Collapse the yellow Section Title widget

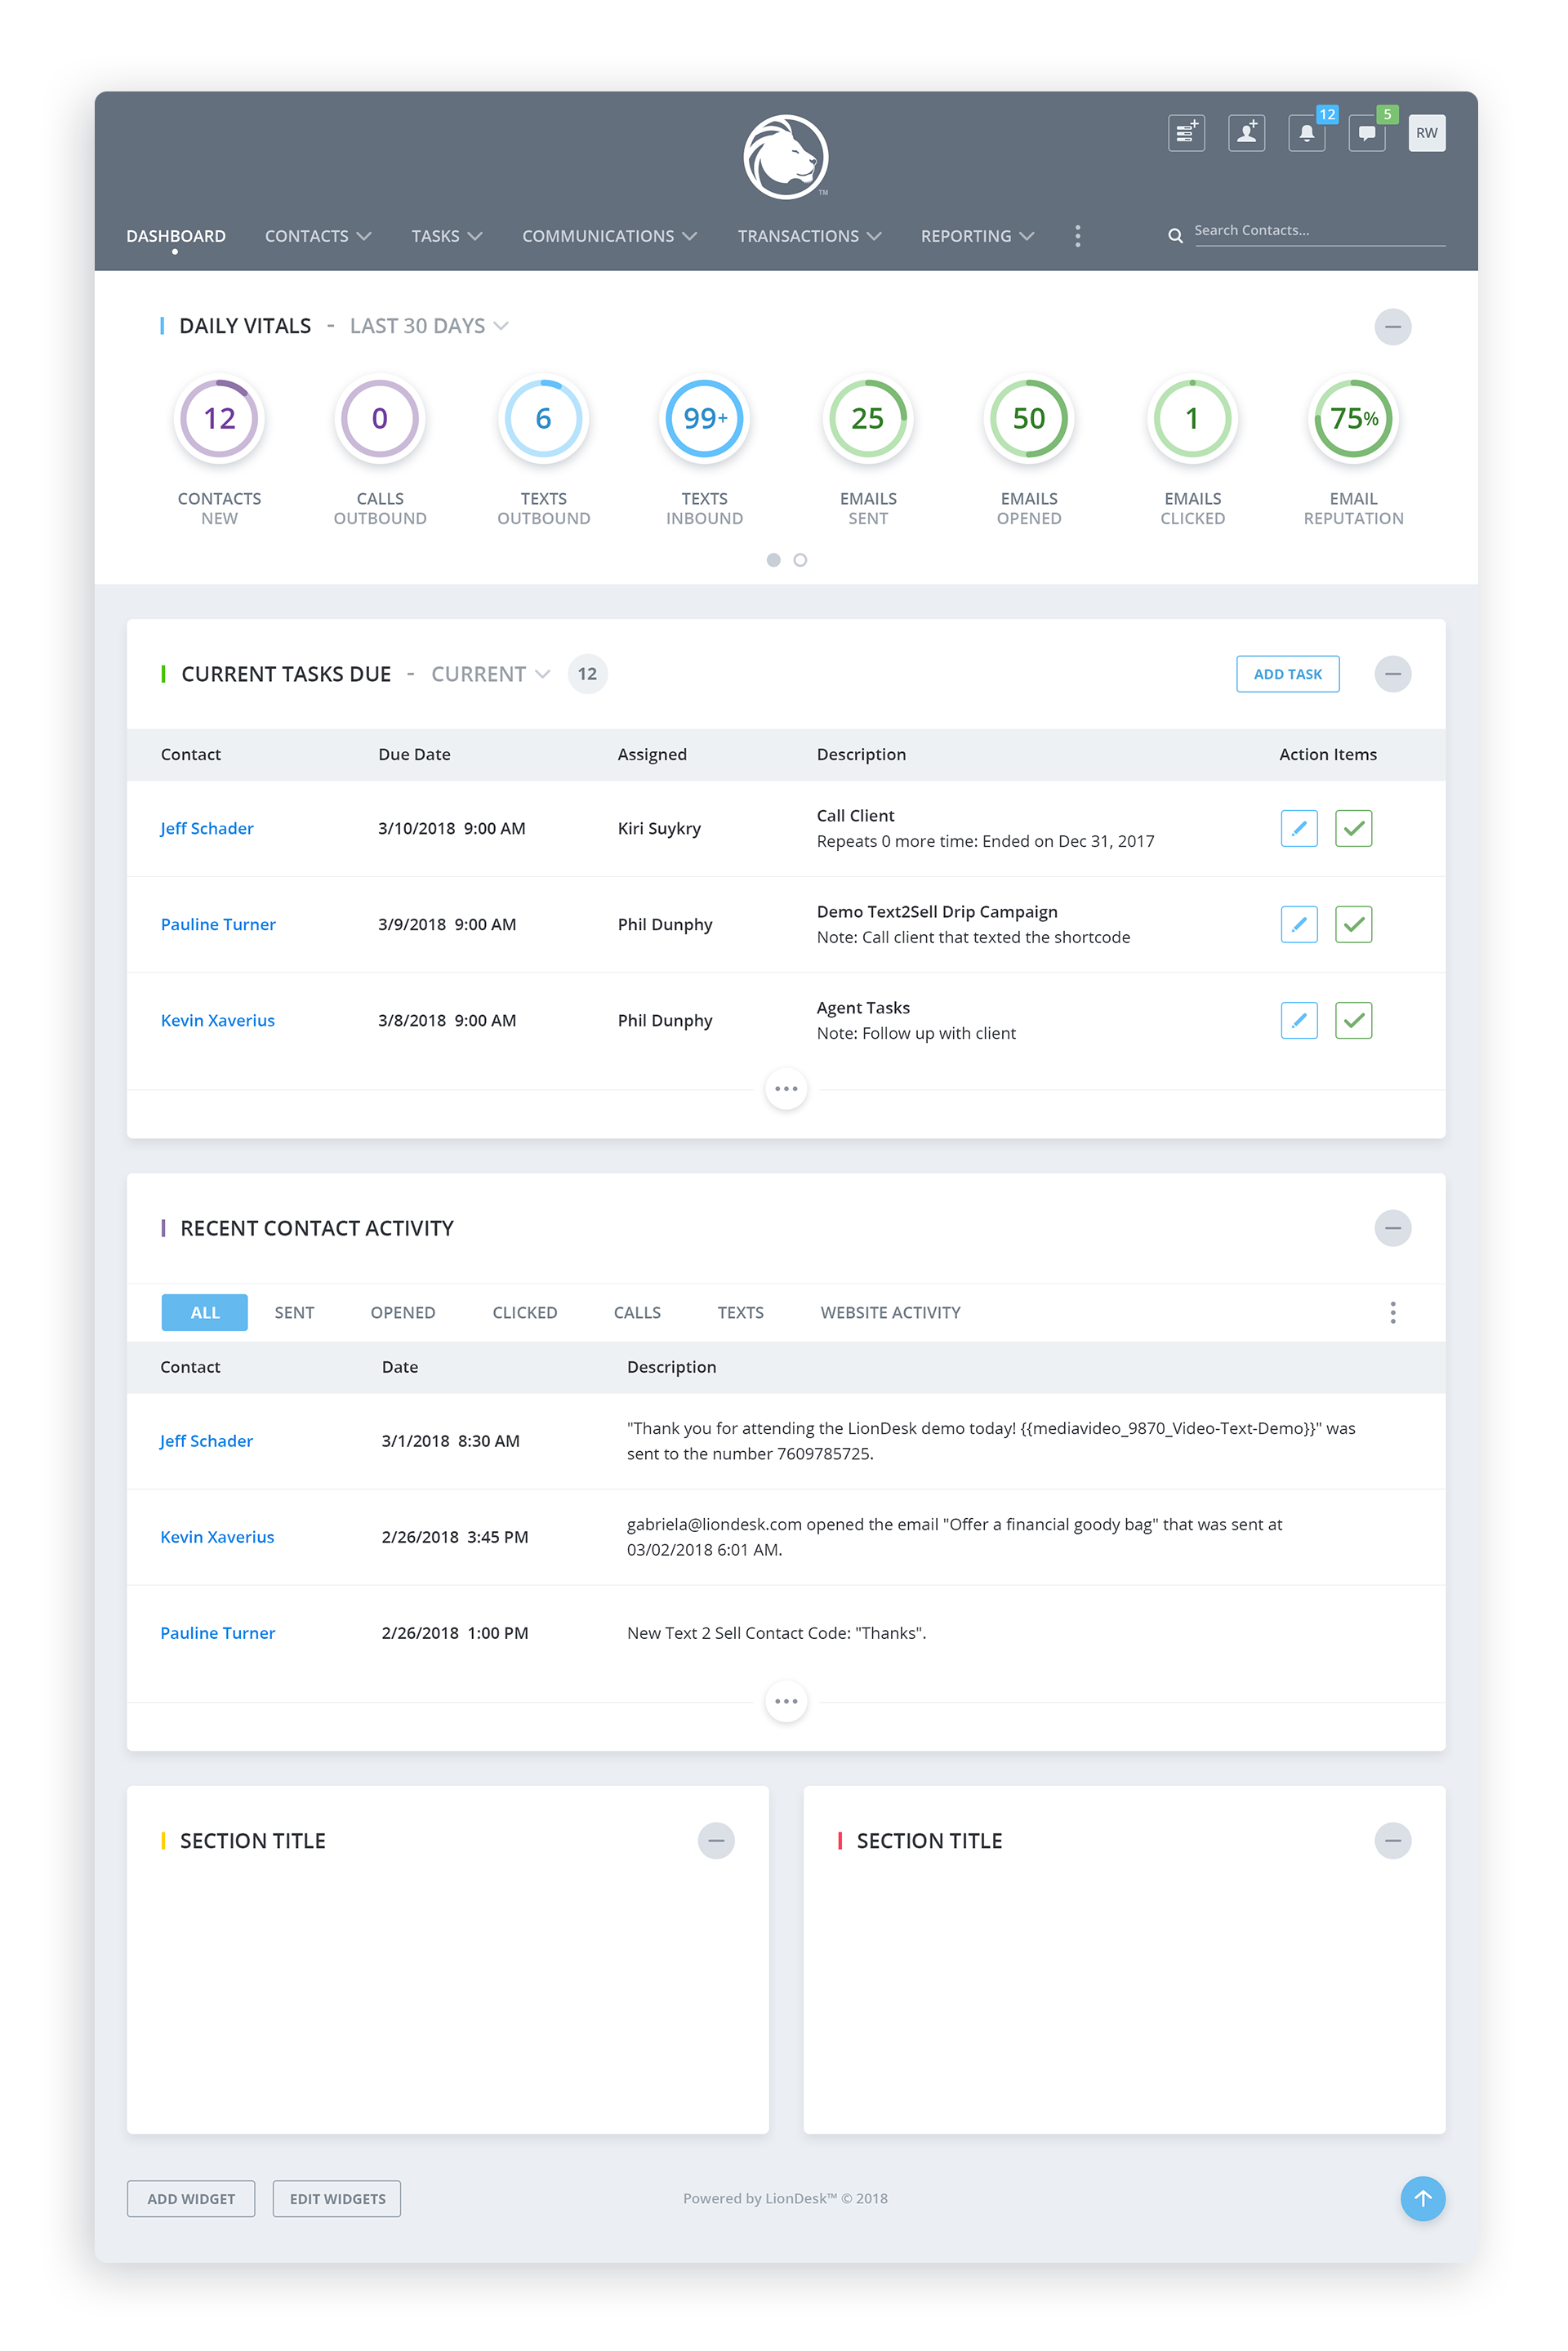(x=716, y=1840)
